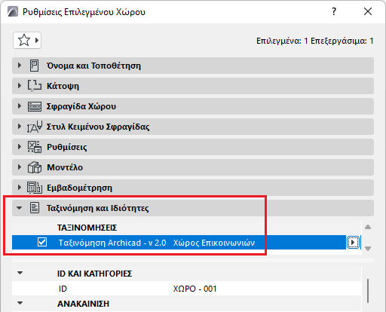Collapse the ID ΚΑΙ ΚΑΤΗΓΟΡΙΕΣ group
This screenshot has width=386, height=312.
pos(20,273)
